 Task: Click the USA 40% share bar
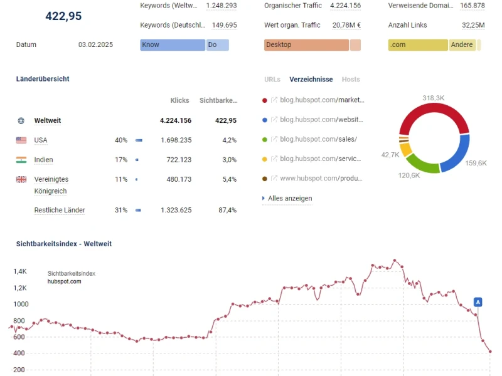139,140
